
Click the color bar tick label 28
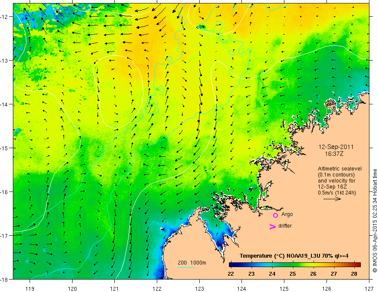point(354,274)
